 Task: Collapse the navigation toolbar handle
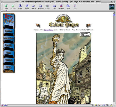[x=2, y=7]
